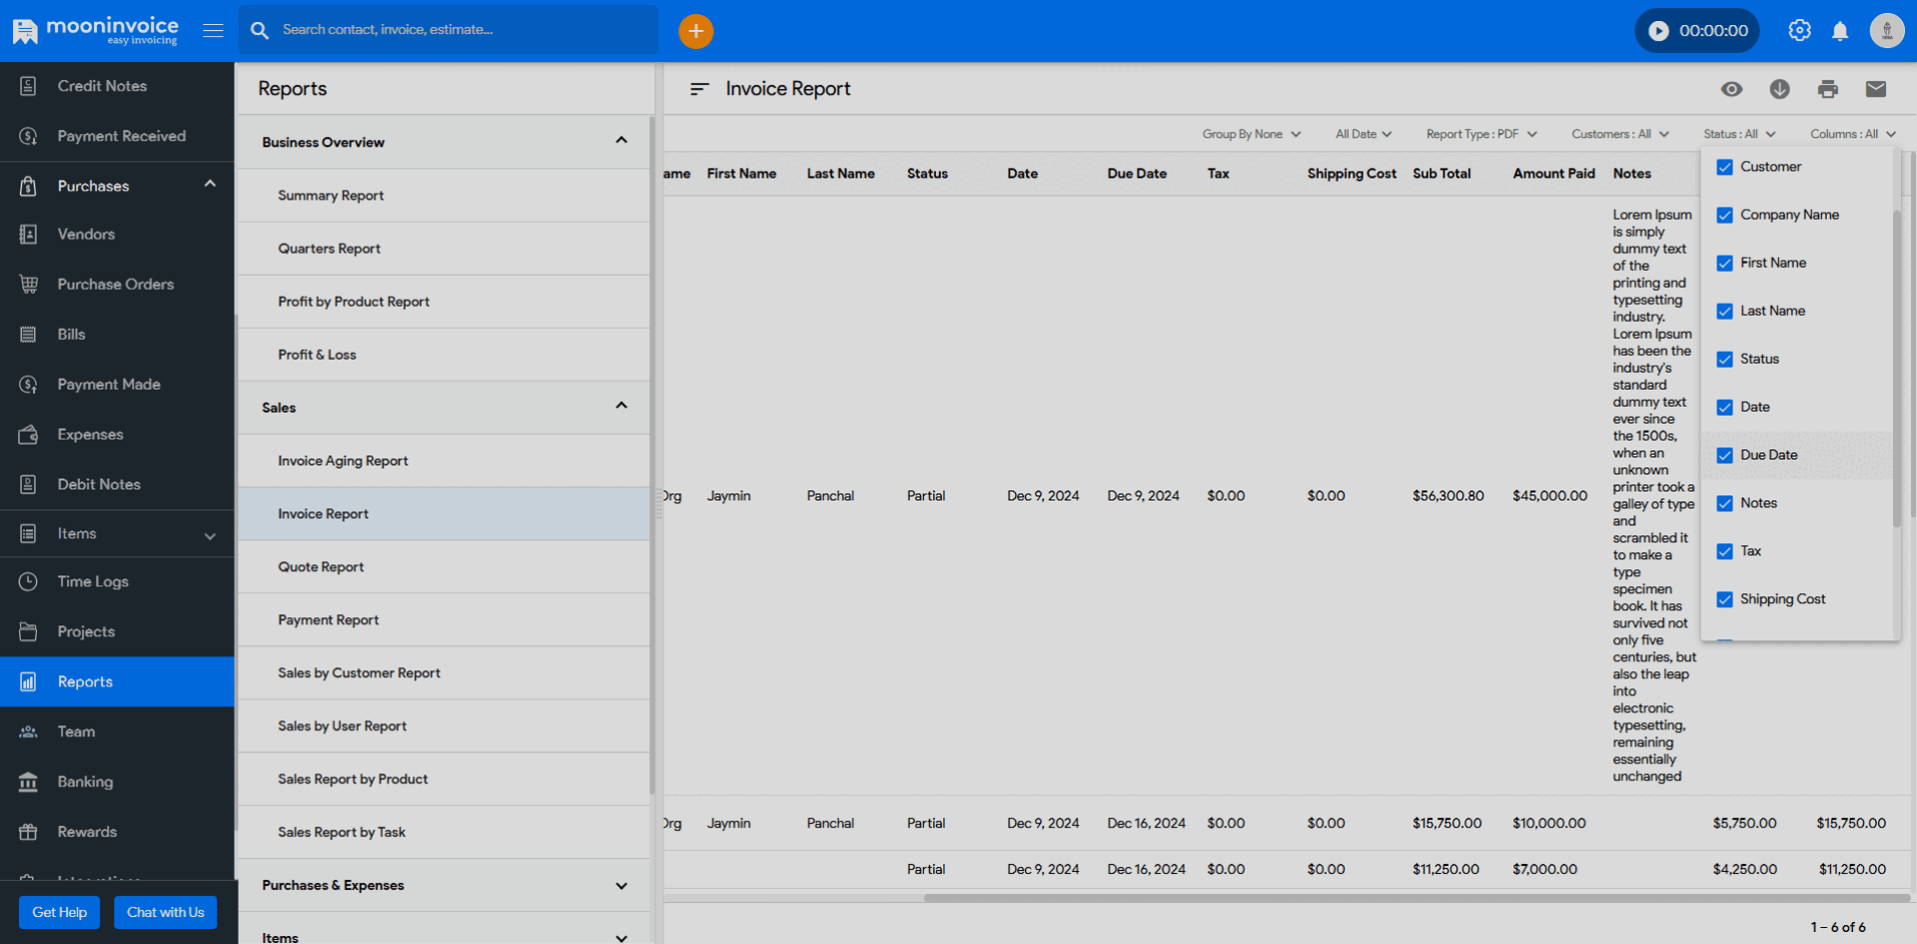This screenshot has width=1917, height=944.
Task: Download the invoice report
Action: pyautogui.click(x=1780, y=89)
